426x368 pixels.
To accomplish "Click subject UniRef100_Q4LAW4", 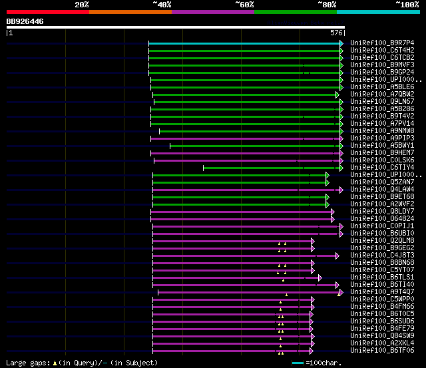I will [x=382, y=189].
